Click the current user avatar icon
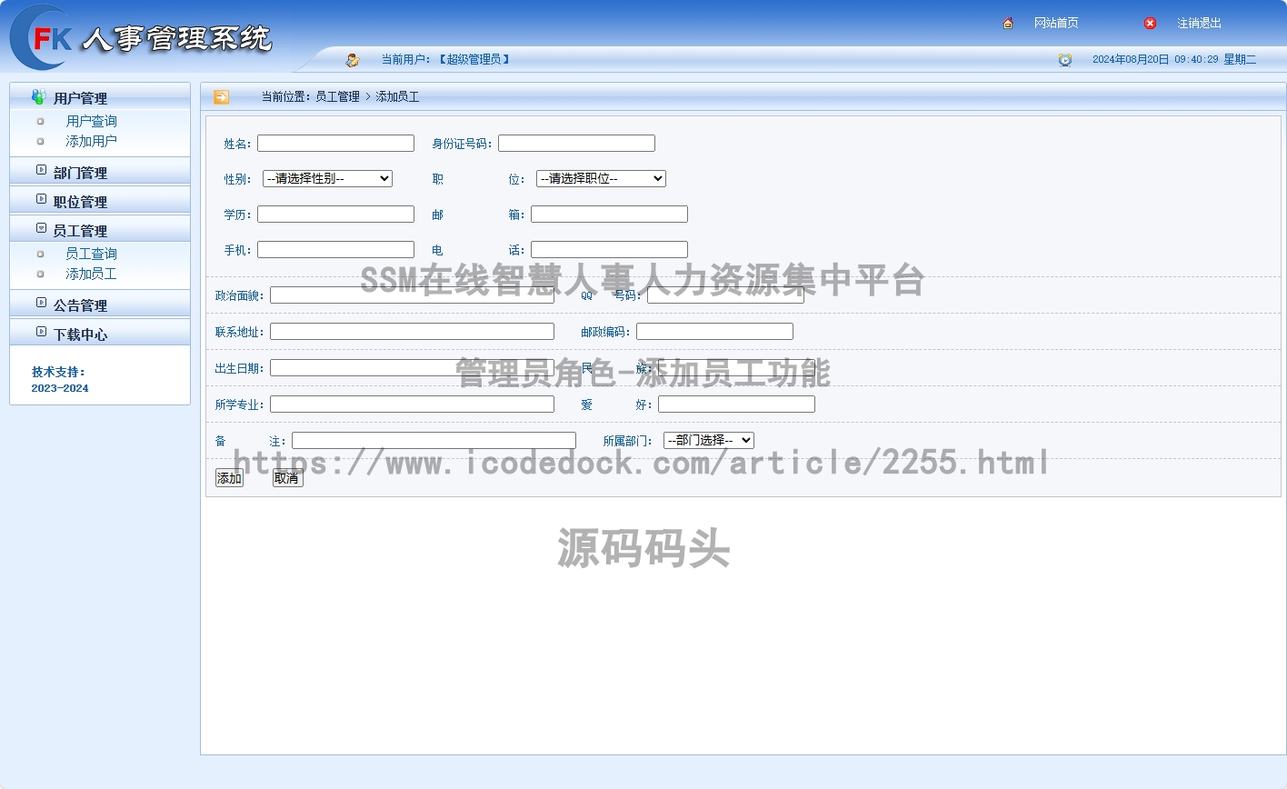1287x789 pixels. (x=353, y=59)
